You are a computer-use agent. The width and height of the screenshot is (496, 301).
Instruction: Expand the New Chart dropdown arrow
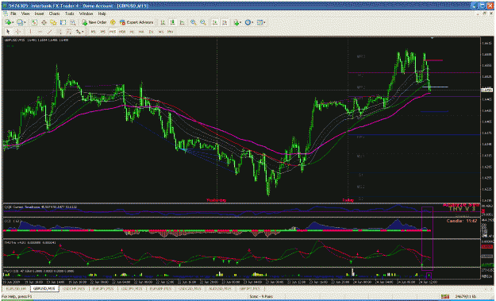point(13,22)
